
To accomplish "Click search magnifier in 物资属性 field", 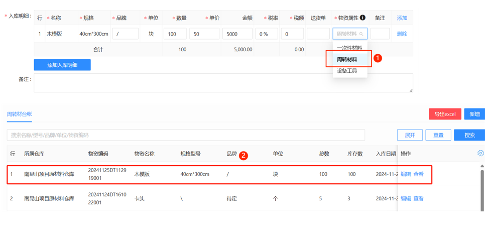I will (361, 34).
